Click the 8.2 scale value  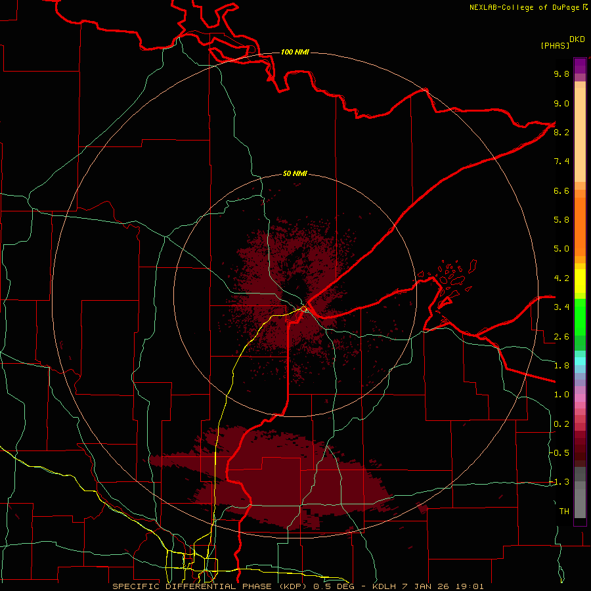coord(561,132)
